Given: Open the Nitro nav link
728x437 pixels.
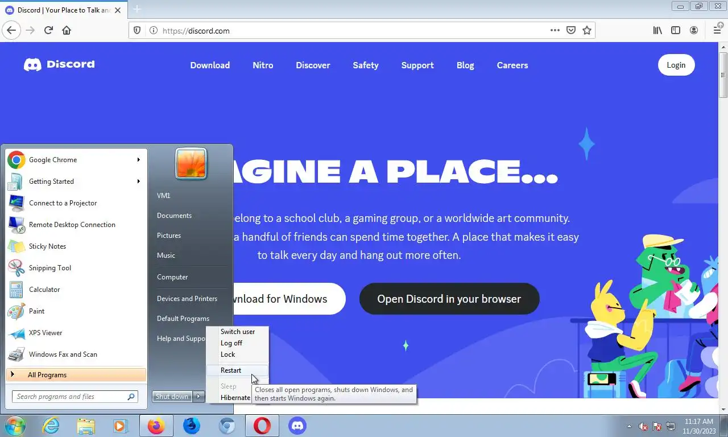Looking at the screenshot, I should tap(263, 65).
